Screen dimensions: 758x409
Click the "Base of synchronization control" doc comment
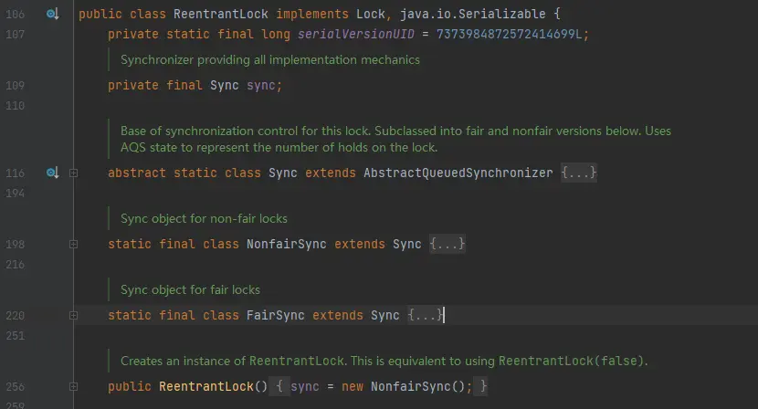point(395,140)
